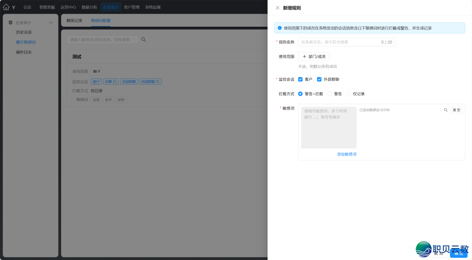The height and width of the screenshot is (260, 472).
Task: Open 运营中心 in top menu
Action: (x=68, y=7)
